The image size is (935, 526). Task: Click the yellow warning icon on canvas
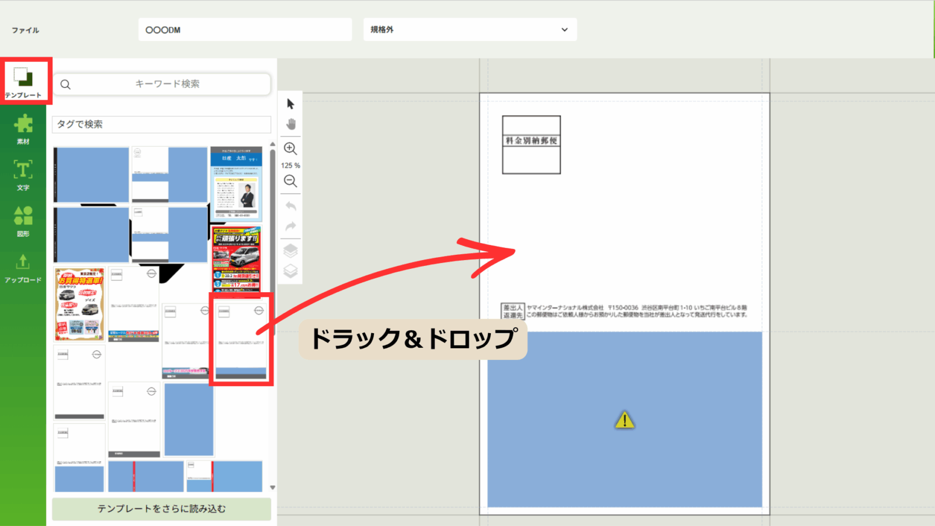pyautogui.click(x=624, y=420)
